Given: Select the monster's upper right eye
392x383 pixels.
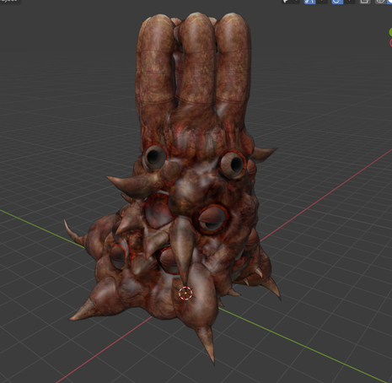Looking at the screenshot, I should (x=233, y=165).
